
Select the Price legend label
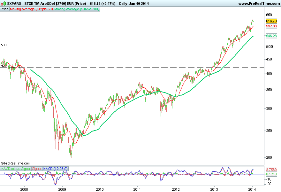(4, 9)
